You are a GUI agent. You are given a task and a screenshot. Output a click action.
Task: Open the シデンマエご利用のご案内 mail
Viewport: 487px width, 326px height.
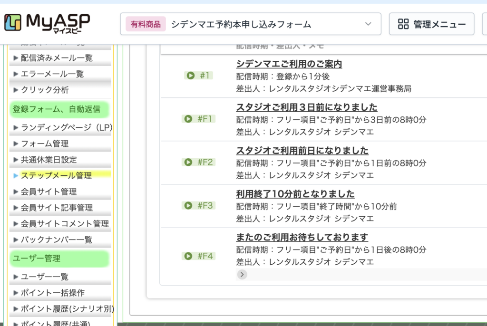(289, 64)
